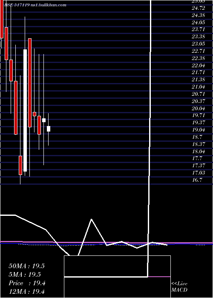213x298 pixels.
Task: Click the 19.37 price axis label
Action: pos(199,123)
